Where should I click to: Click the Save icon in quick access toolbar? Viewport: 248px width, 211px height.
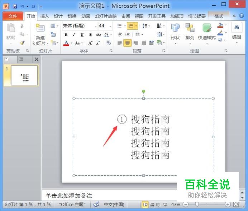click(x=15, y=6)
